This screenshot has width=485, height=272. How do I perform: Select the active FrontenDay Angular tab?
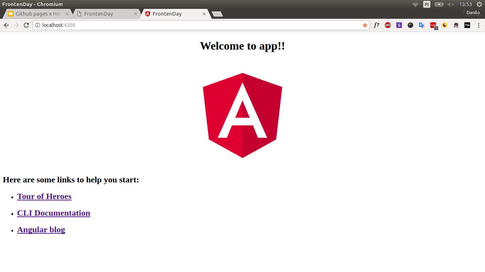[x=175, y=14]
